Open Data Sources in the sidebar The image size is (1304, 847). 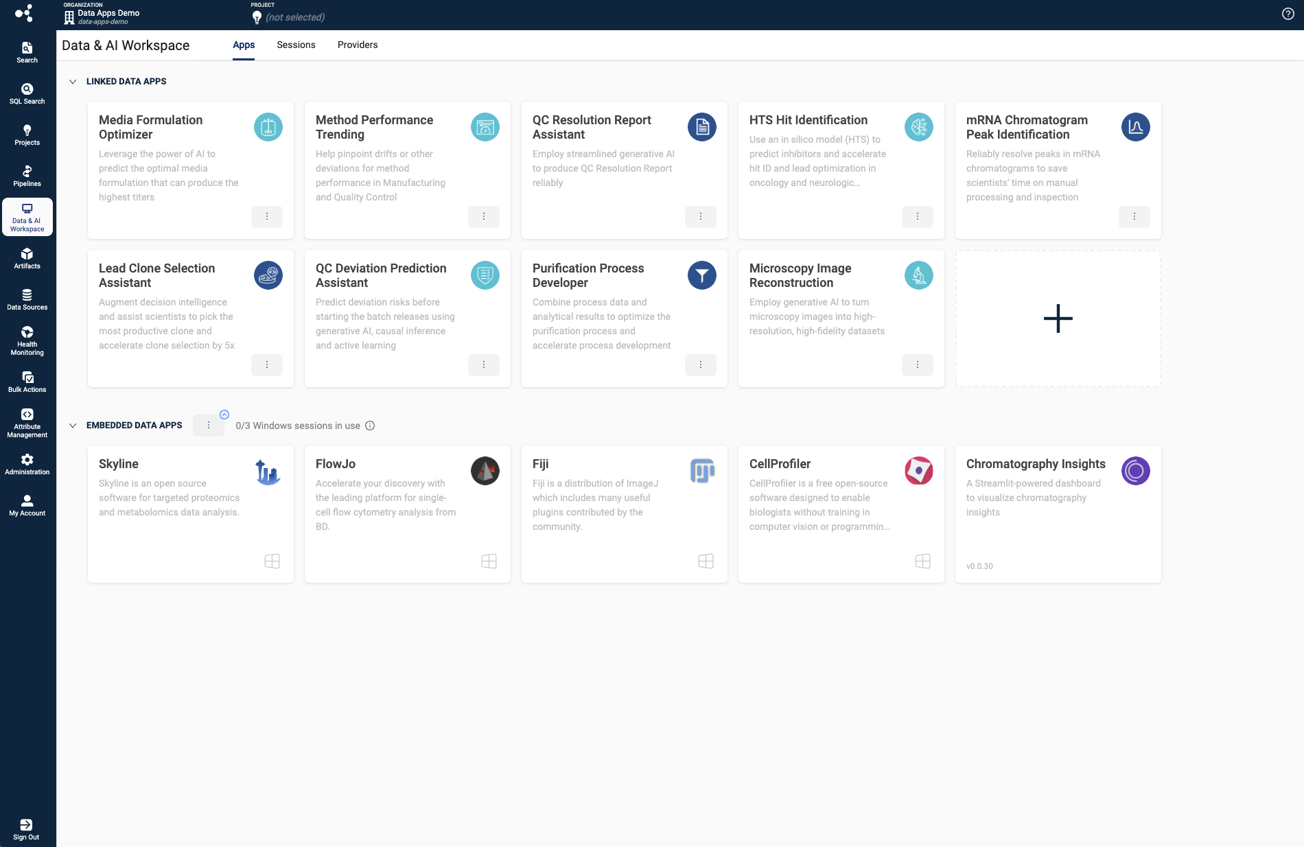pos(27,299)
